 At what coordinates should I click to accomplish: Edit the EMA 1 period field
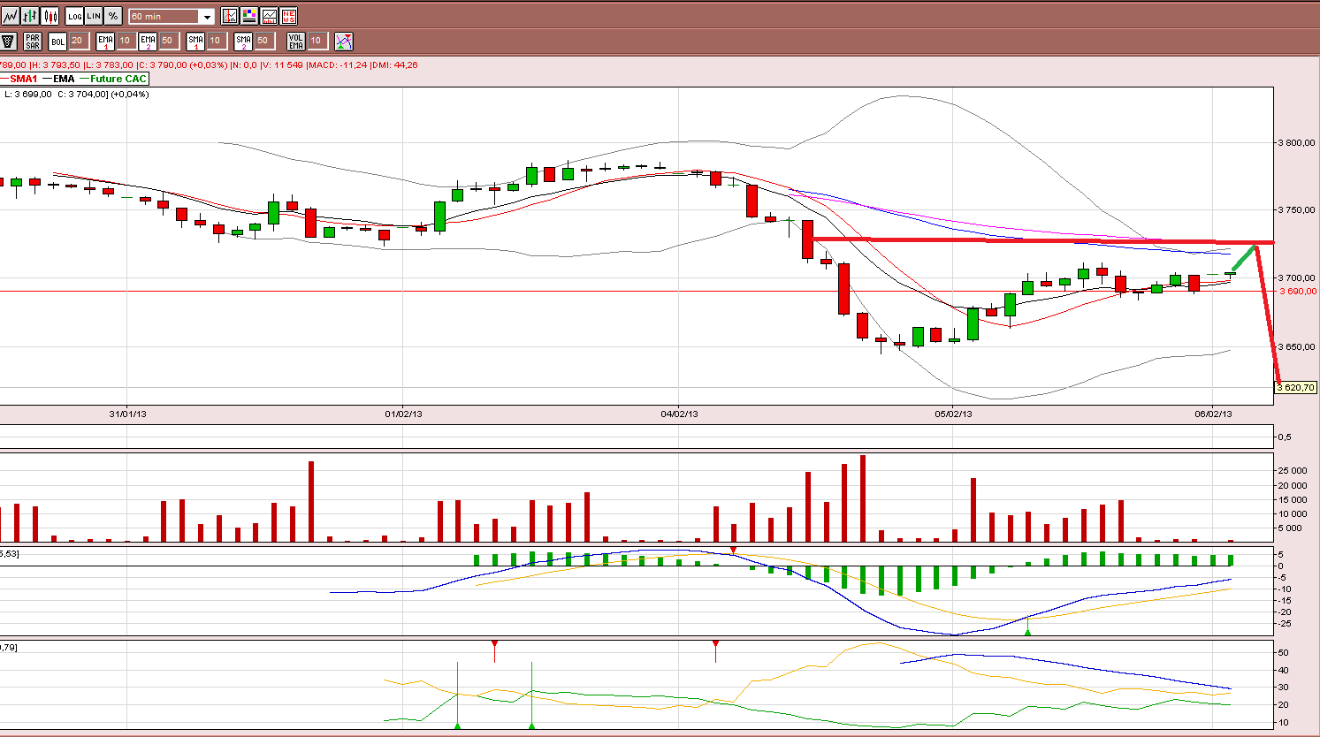pyautogui.click(x=126, y=41)
